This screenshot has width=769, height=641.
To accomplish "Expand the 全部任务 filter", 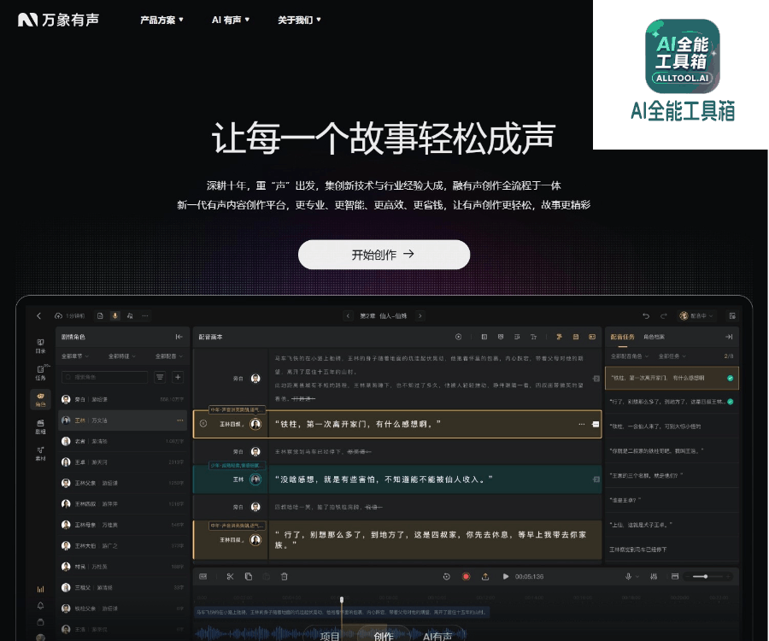I will [x=672, y=356].
